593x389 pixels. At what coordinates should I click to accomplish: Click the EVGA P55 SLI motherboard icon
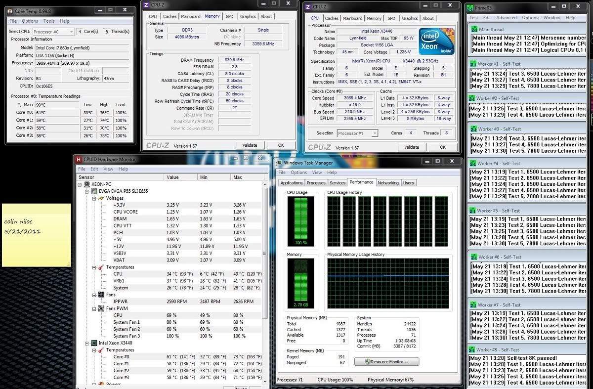click(x=93, y=191)
